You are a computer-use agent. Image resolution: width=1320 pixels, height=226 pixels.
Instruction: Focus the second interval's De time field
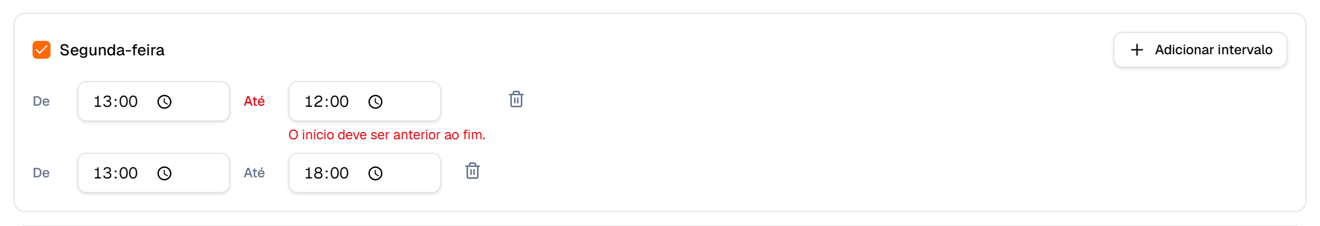click(x=154, y=173)
